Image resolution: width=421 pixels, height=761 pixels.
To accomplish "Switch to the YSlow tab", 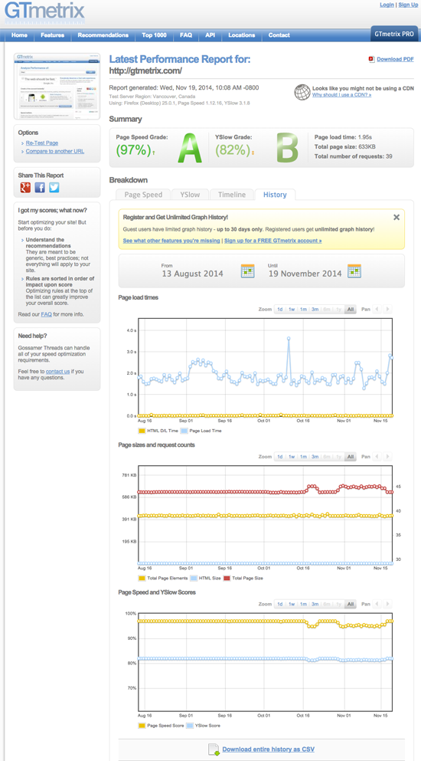I will 190,195.
